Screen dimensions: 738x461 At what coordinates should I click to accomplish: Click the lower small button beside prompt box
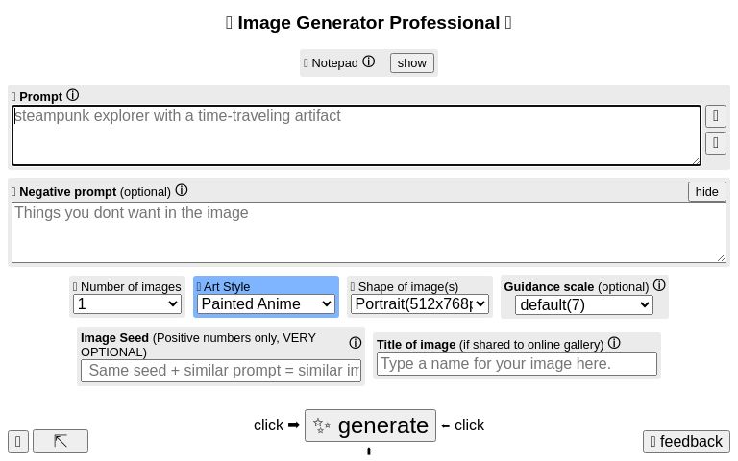click(x=715, y=143)
